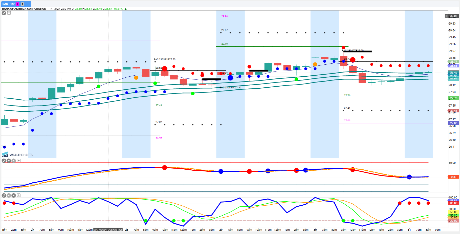Click the BANK OF AMERICA CORPORATION title

(x=24, y=9)
